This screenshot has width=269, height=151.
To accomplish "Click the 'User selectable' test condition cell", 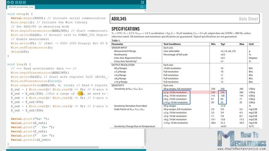I will click(x=171, y=51).
